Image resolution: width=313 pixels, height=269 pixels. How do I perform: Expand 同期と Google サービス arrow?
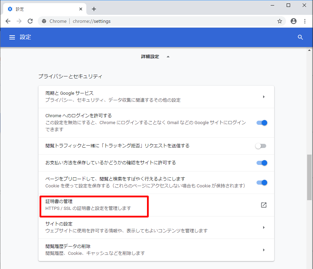coord(264,97)
